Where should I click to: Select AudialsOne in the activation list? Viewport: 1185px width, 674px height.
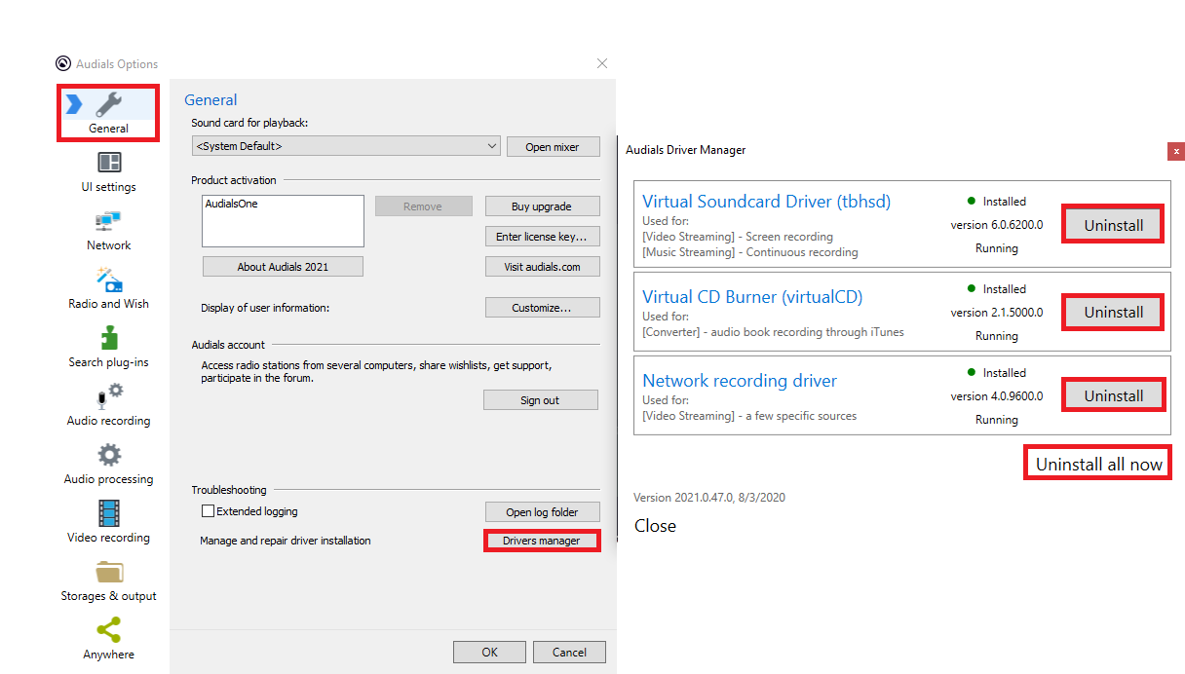(x=232, y=205)
